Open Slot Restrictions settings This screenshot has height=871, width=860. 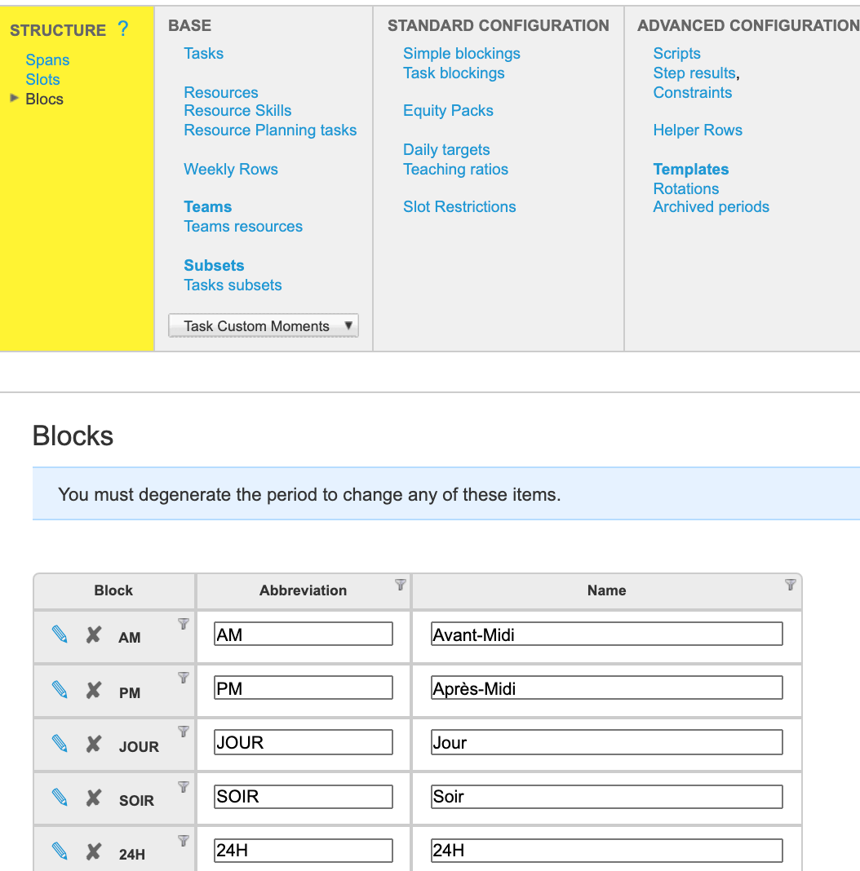(x=459, y=206)
